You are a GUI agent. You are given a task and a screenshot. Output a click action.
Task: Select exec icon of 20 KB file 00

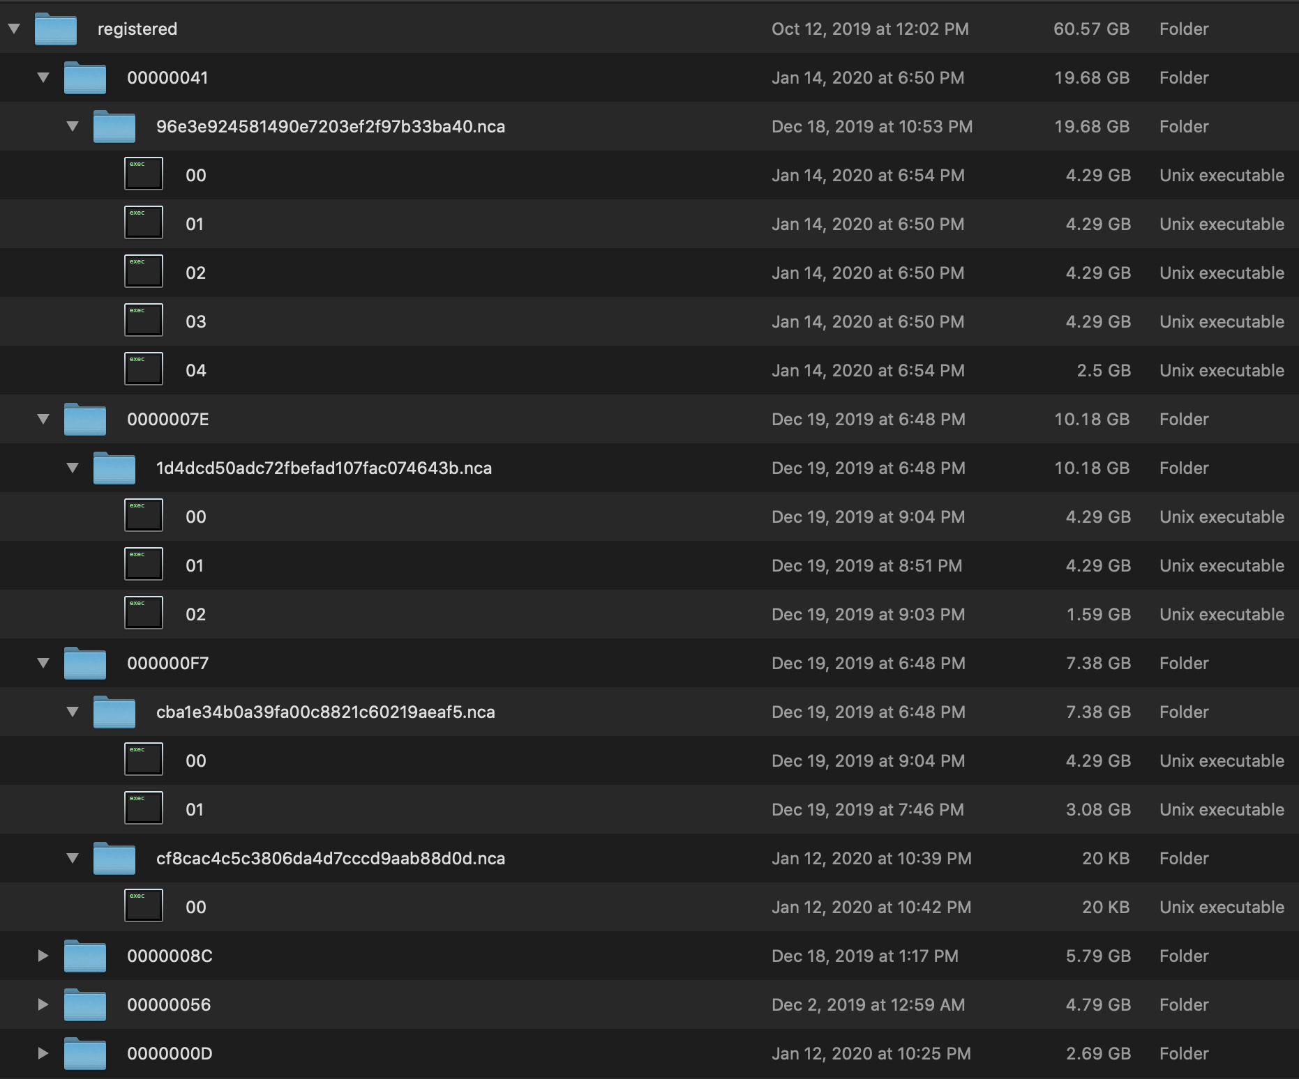click(144, 905)
